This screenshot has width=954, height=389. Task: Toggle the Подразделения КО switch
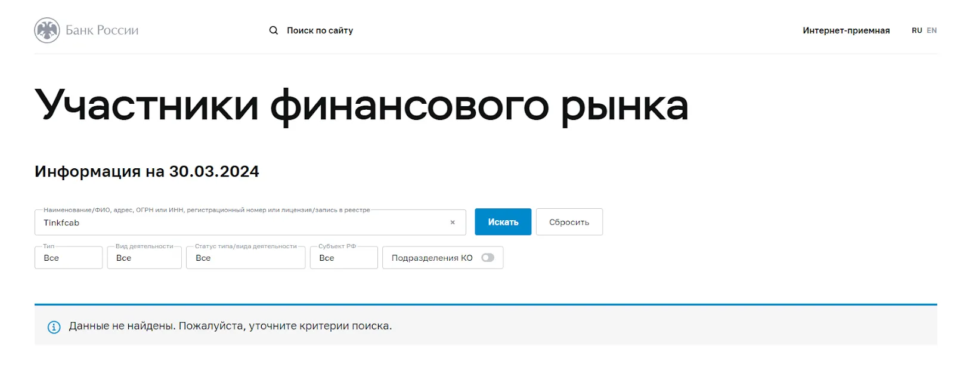click(x=488, y=258)
